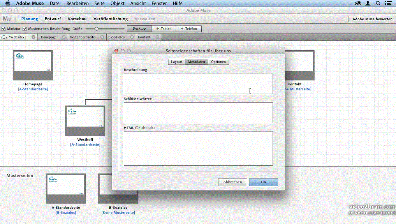Open the Objekt menu
396x224 pixels.
[118, 3]
